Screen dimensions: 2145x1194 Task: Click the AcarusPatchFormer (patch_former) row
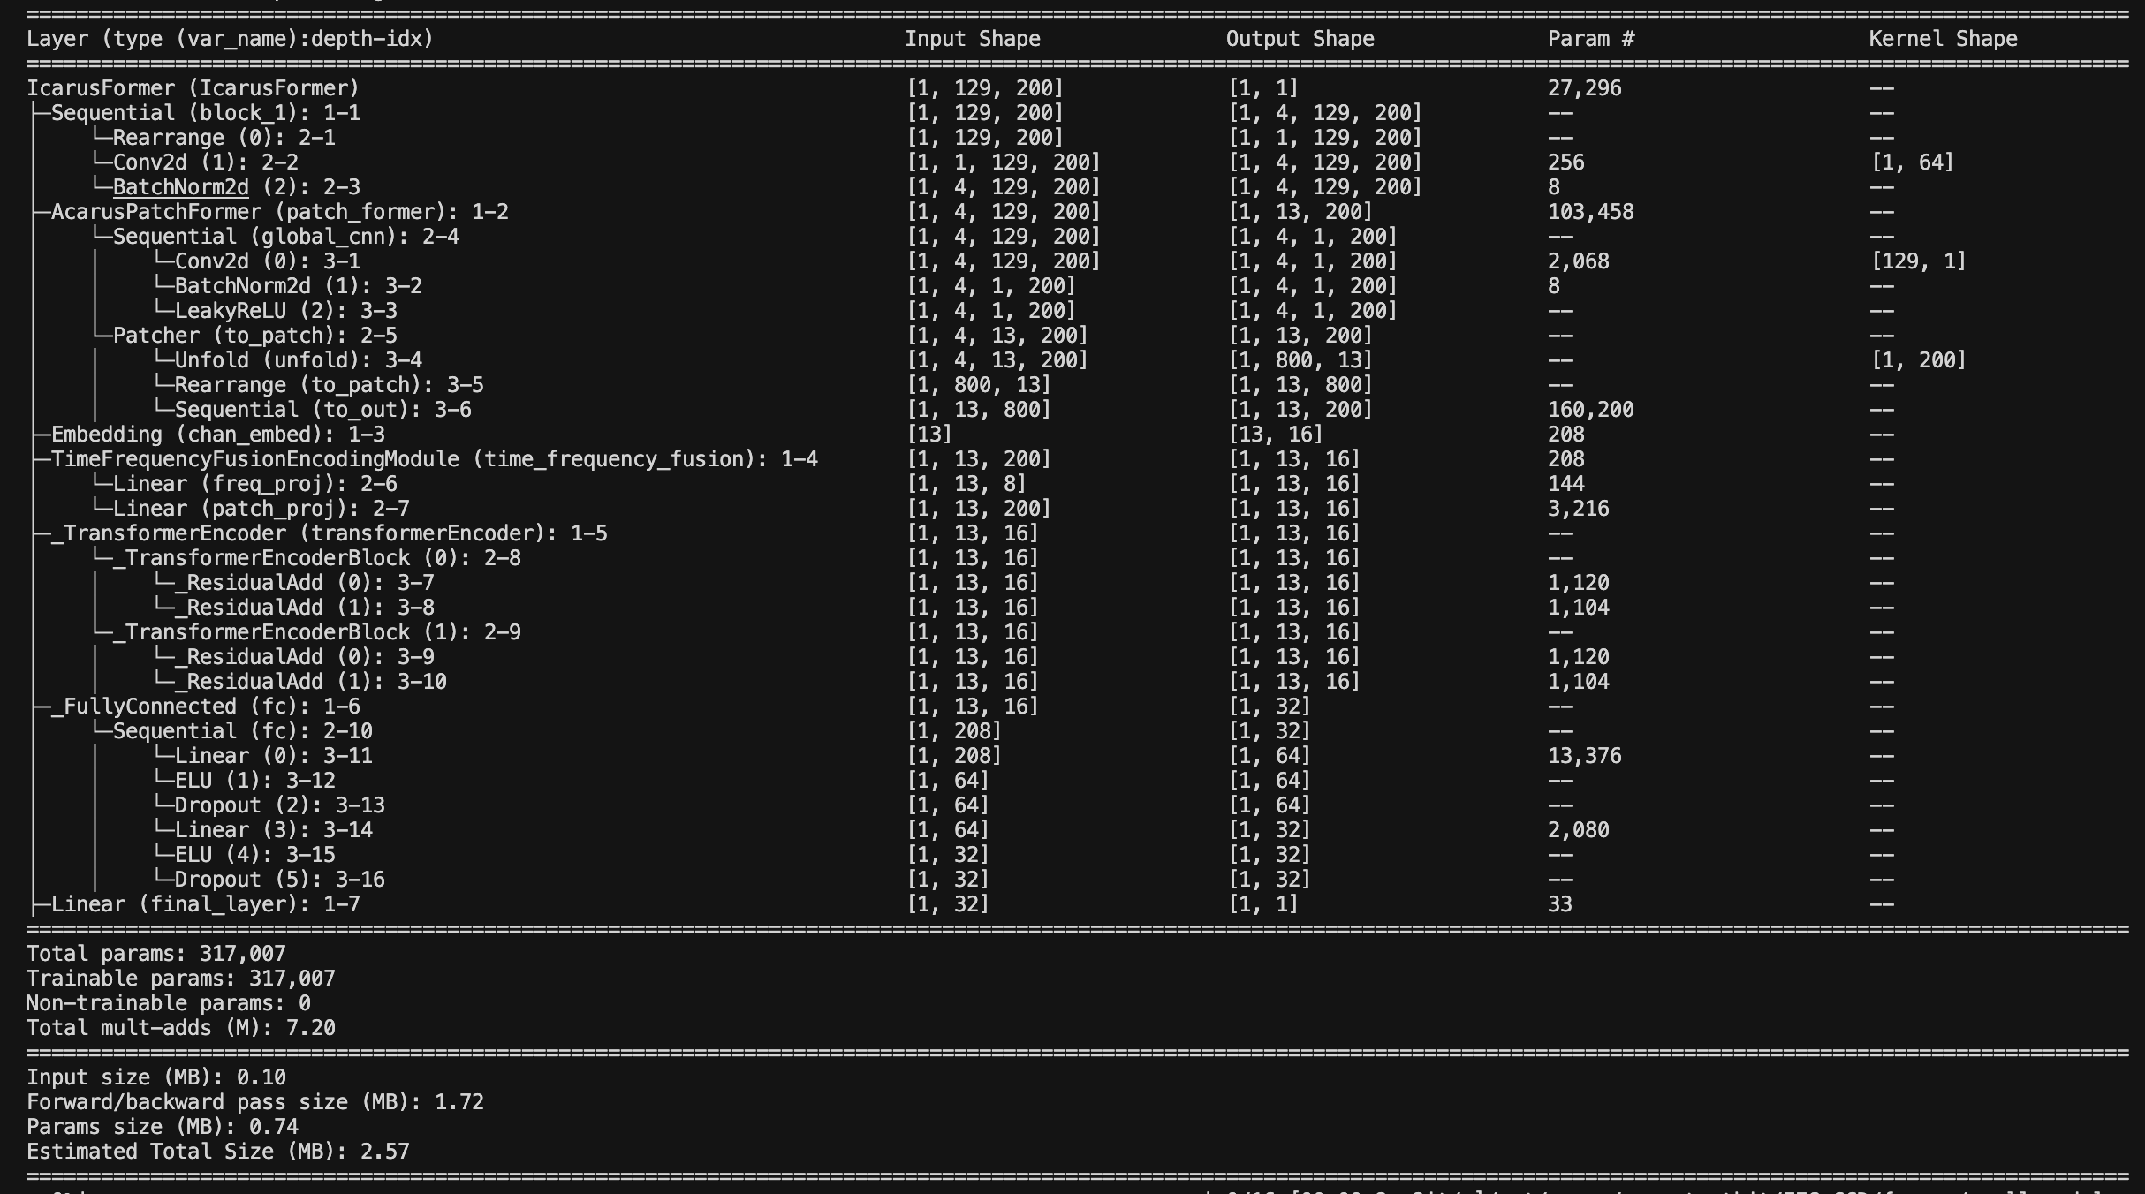point(279,212)
